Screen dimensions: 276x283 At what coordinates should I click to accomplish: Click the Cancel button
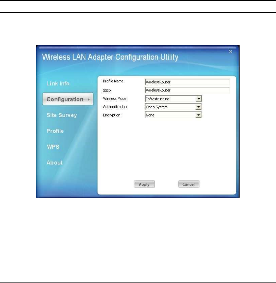[x=189, y=184]
